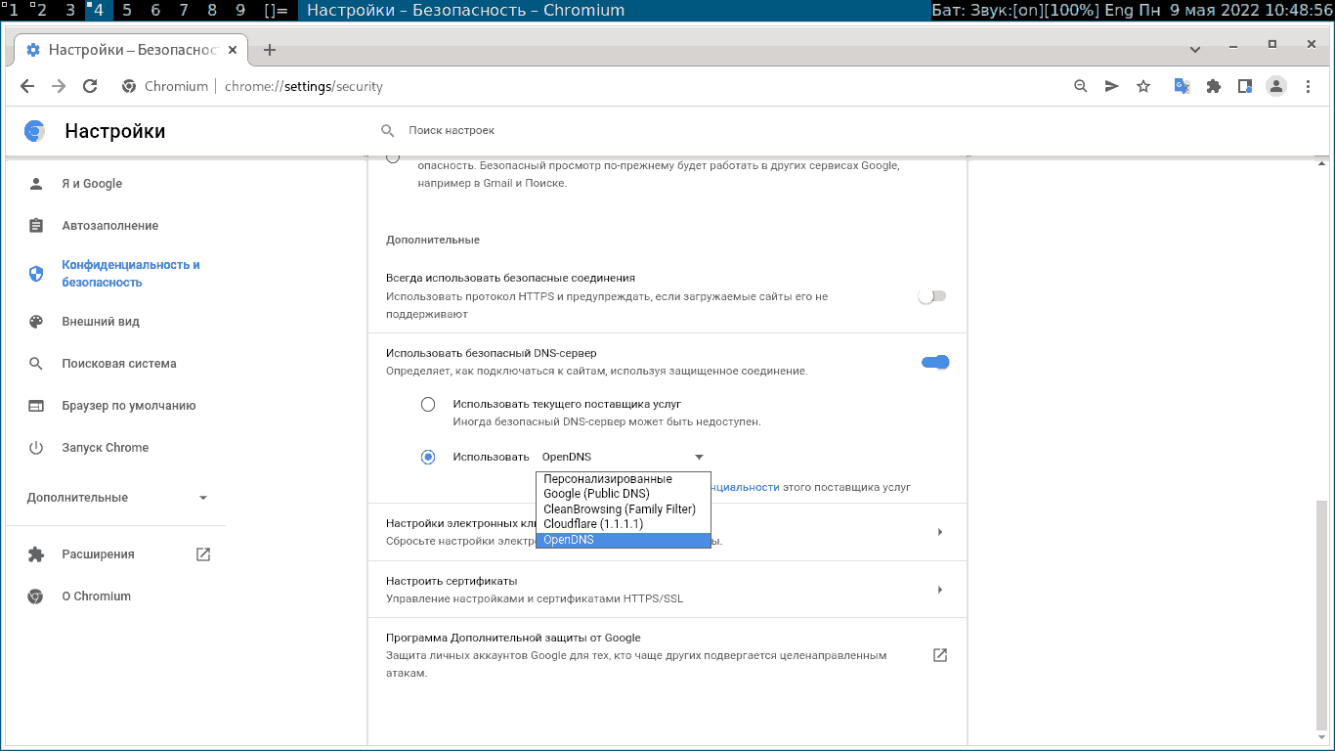The width and height of the screenshot is (1335, 751).
Task: Click the forward navigation arrow
Action: tap(59, 86)
